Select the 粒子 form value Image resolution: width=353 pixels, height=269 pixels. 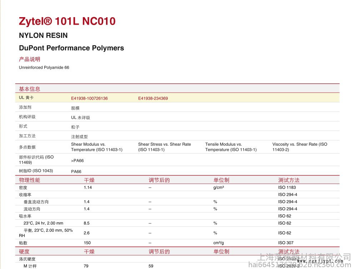[75, 127]
